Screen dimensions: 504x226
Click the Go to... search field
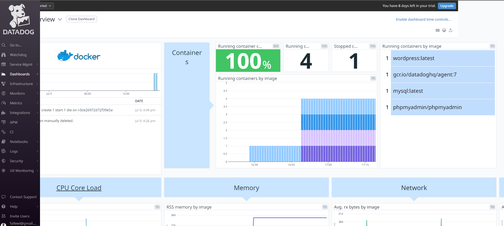(x=20, y=45)
